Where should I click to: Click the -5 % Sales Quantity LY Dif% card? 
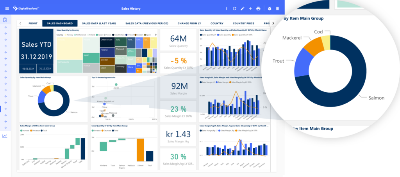point(178,63)
